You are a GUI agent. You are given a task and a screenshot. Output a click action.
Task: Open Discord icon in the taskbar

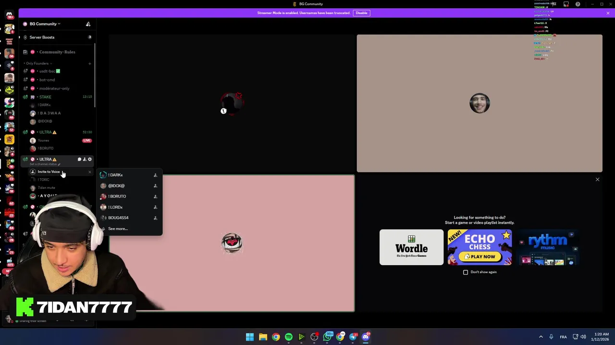coord(366,337)
